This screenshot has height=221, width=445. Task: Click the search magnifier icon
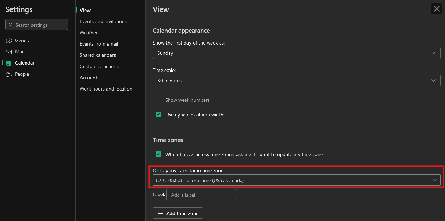[11, 25]
